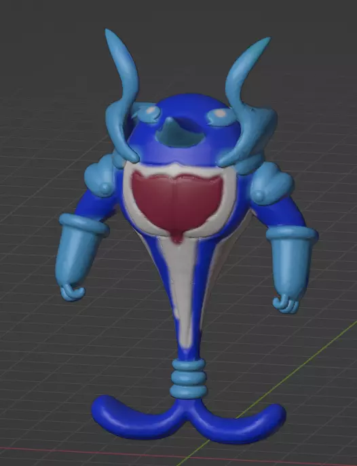Click the light blue rings above the tail
357x466 pixels.
tap(188, 377)
